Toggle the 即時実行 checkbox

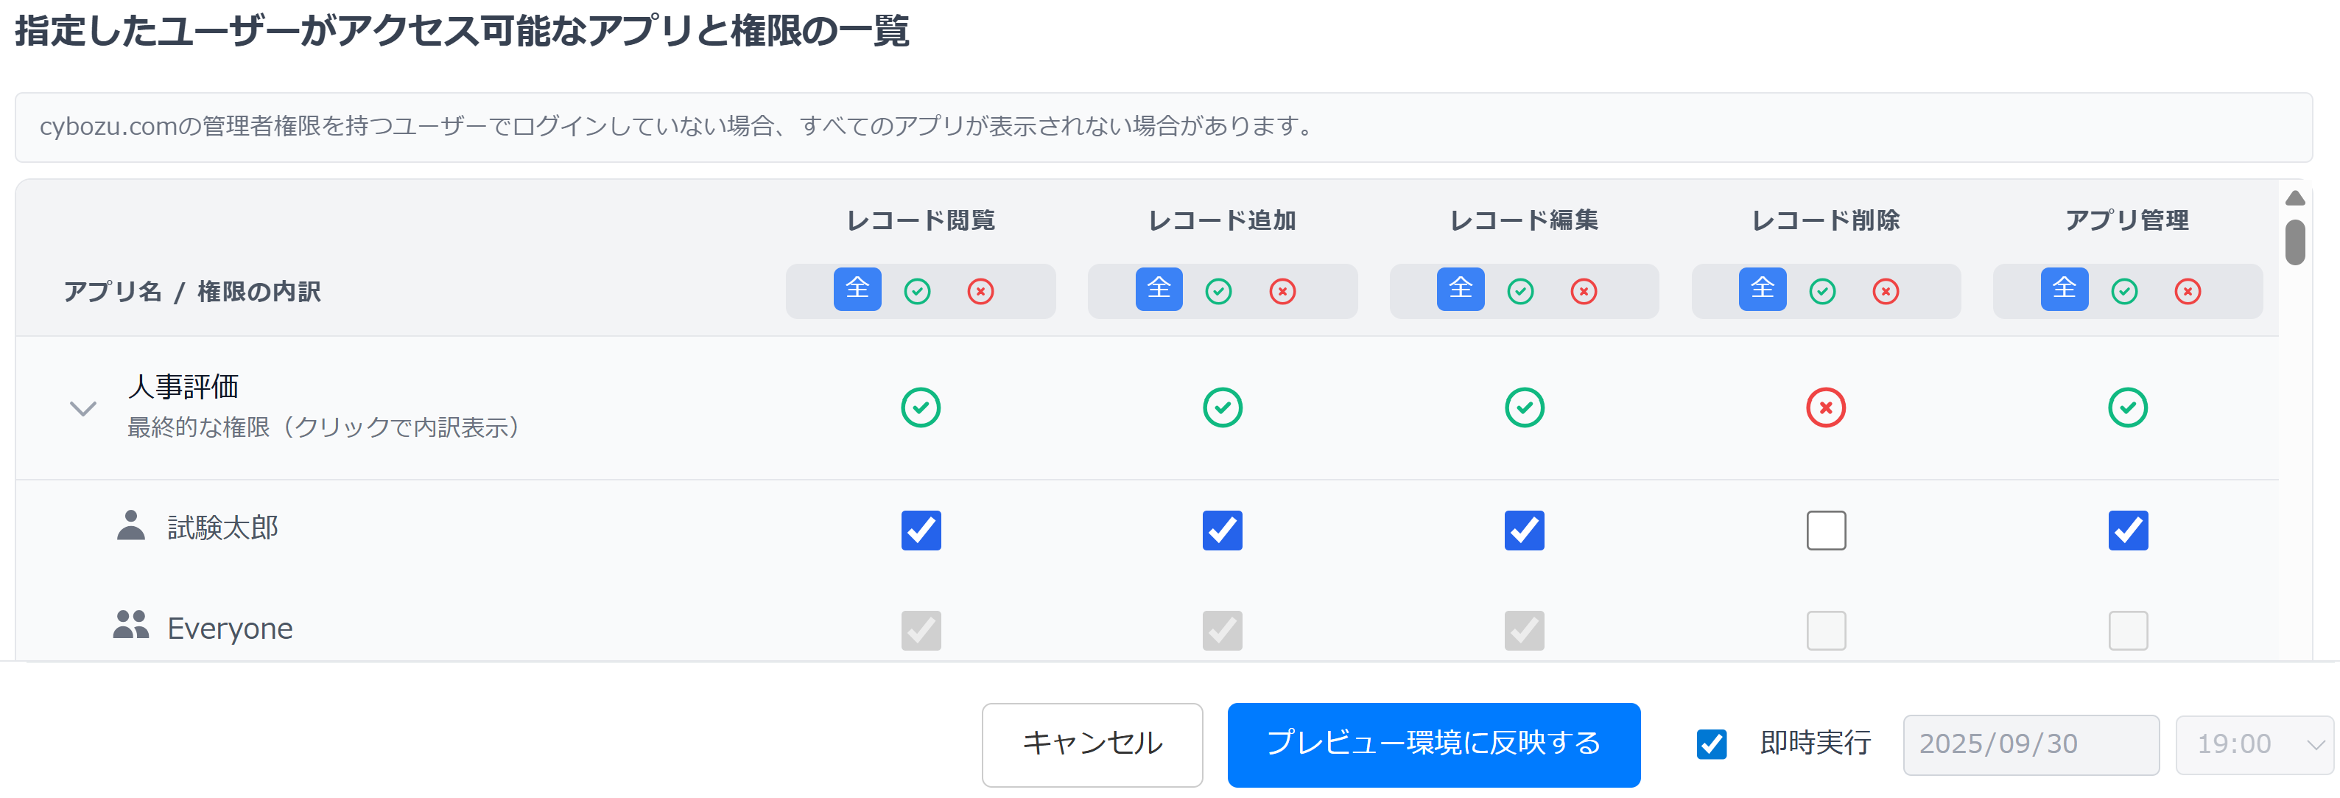coord(1712,744)
